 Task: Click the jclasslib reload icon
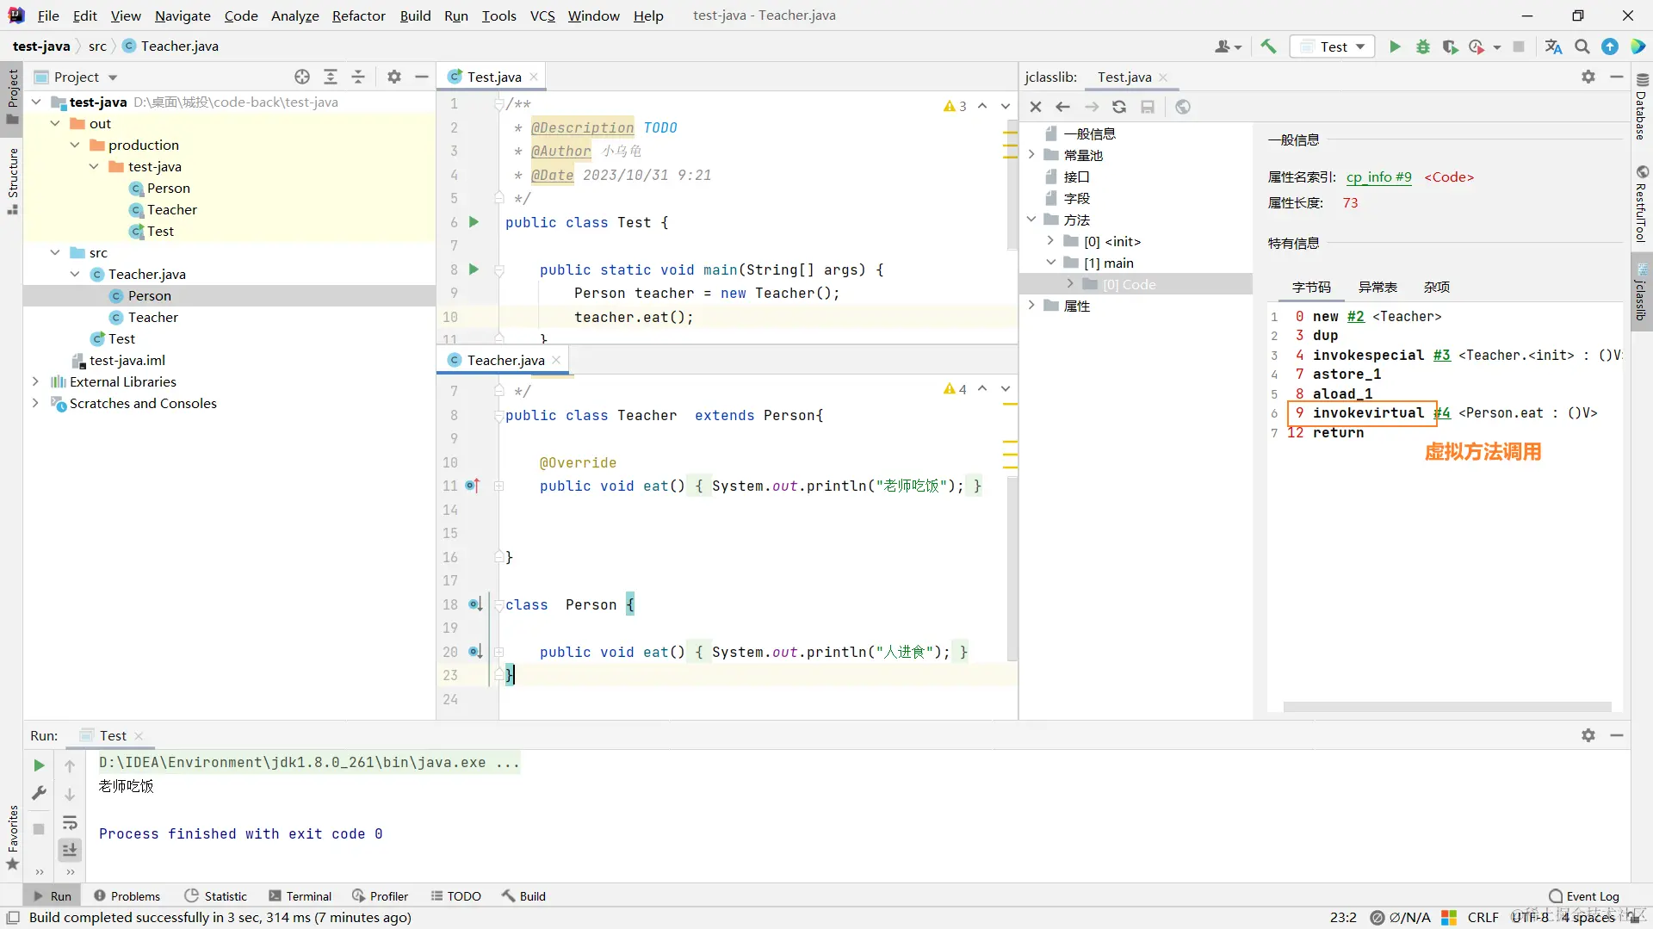coord(1119,107)
